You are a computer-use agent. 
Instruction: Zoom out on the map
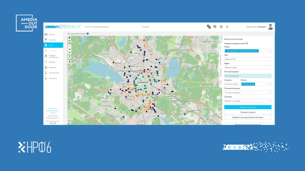69,41
